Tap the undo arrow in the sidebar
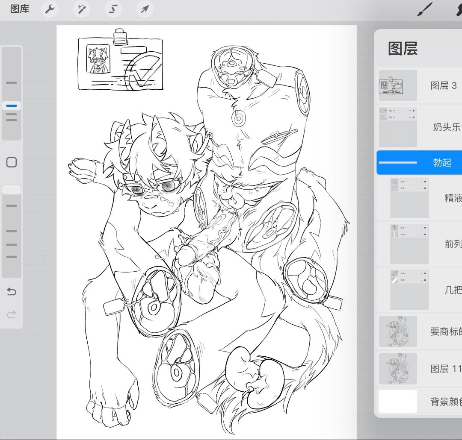The image size is (462, 440). click(12, 292)
